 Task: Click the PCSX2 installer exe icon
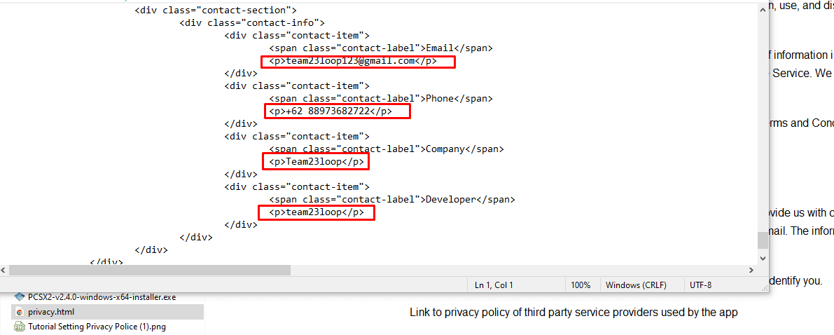[x=20, y=297]
